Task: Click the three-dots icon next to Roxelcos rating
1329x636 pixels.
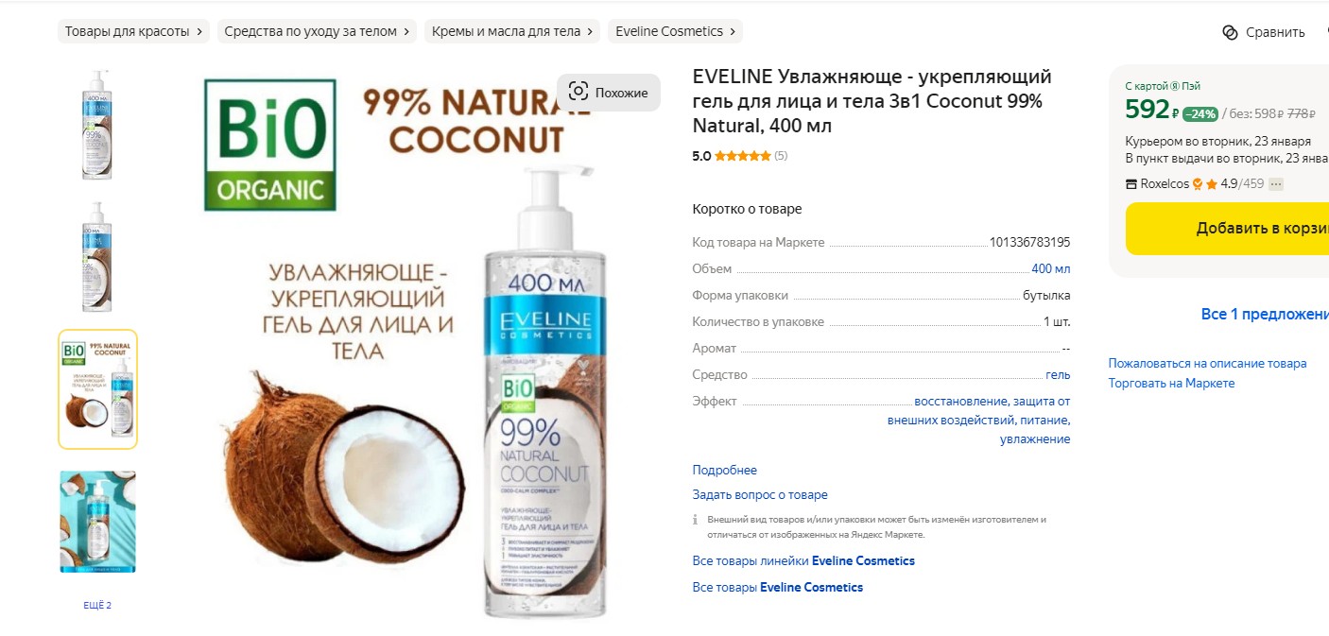Action: (x=1276, y=184)
